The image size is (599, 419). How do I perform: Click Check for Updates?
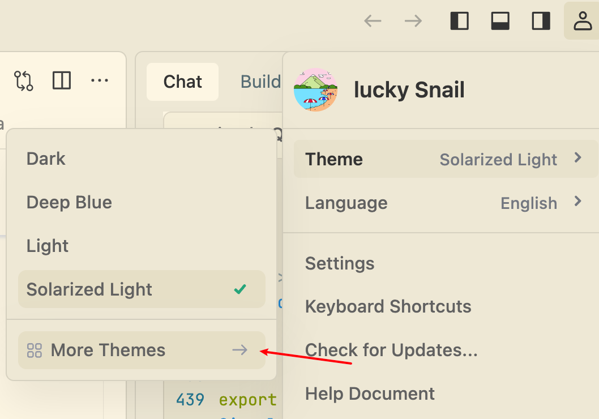[x=391, y=350]
